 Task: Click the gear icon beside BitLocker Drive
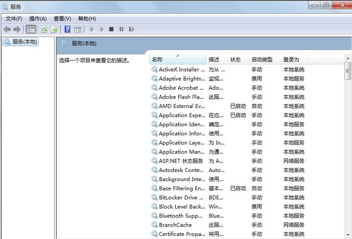154,197
